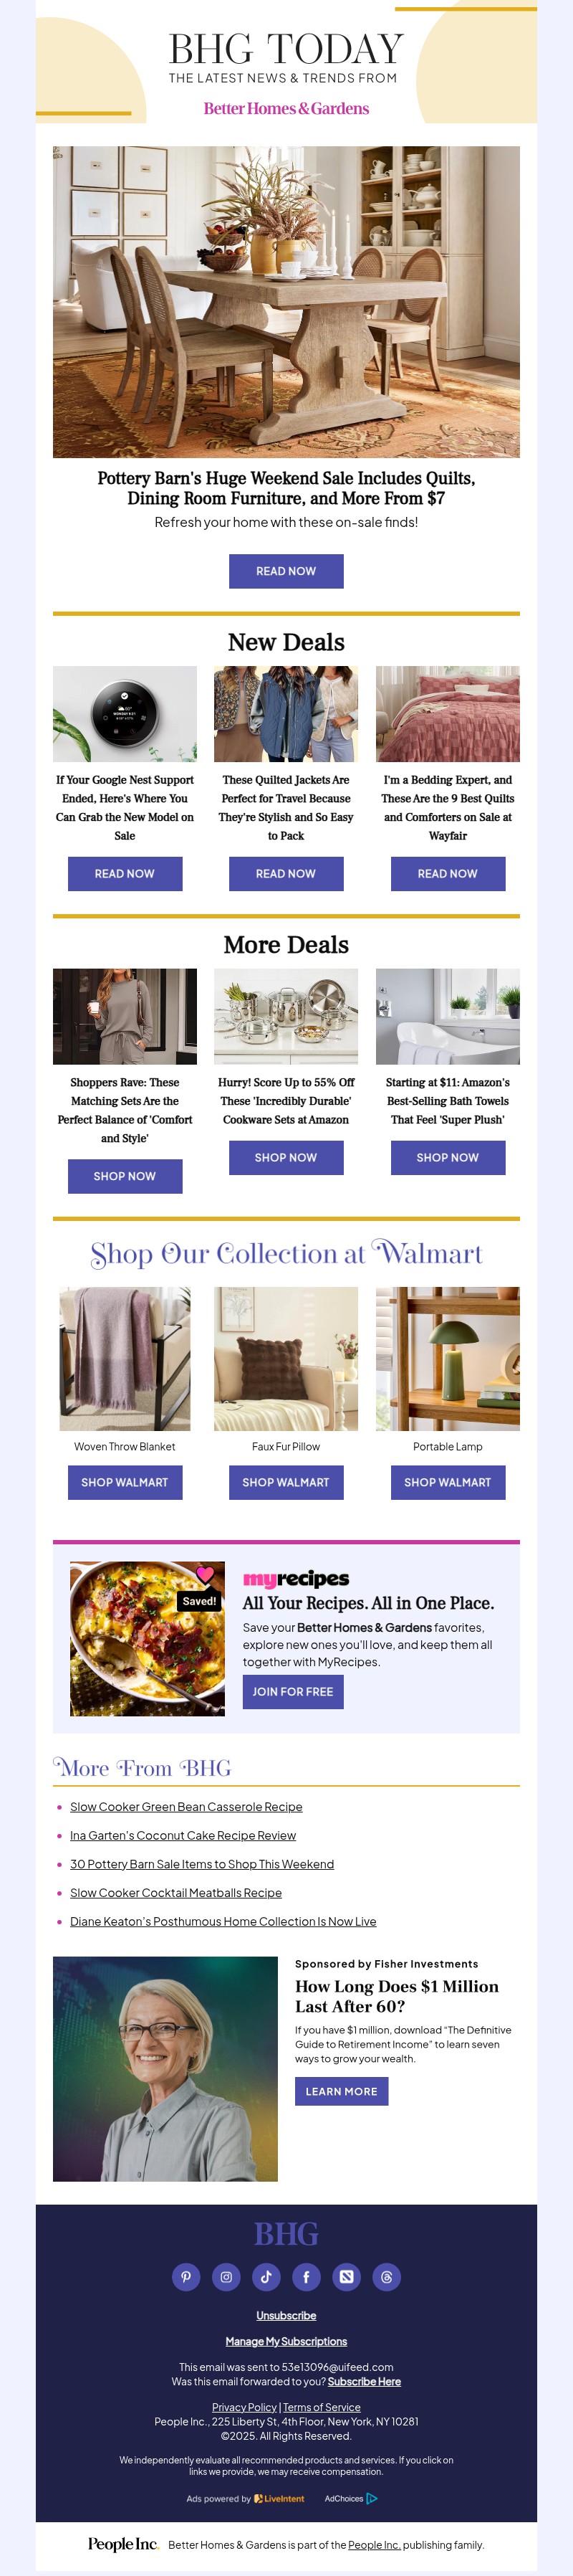This screenshot has height=2576, width=573.
Task: Click the Woven Throw Blanket image
Action: (125, 1358)
